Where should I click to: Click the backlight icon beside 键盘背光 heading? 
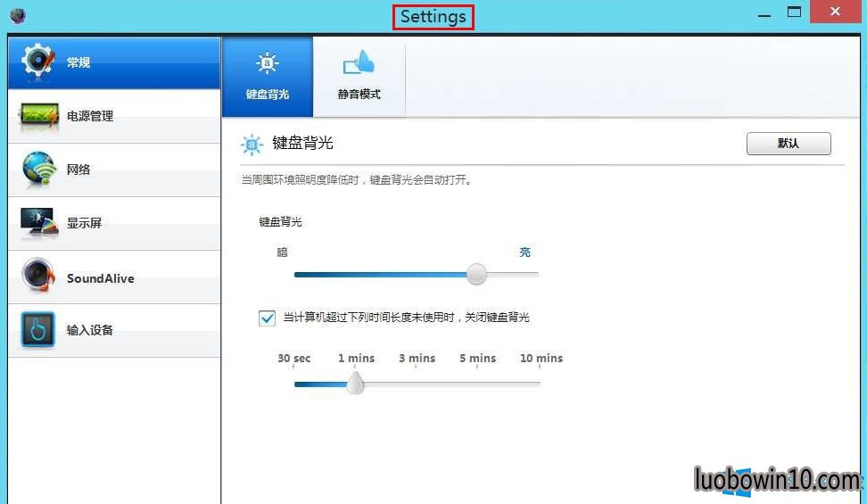pyautogui.click(x=252, y=145)
